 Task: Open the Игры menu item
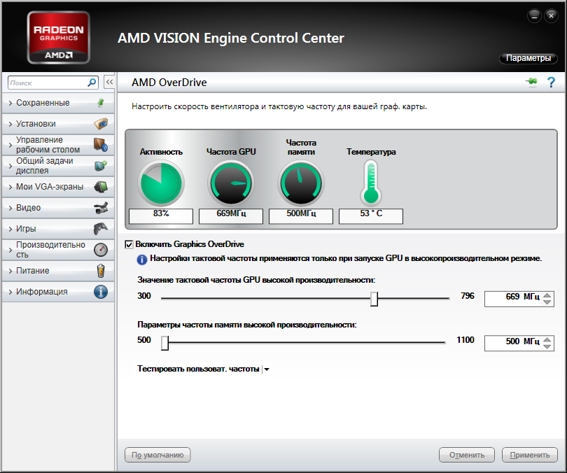58,229
